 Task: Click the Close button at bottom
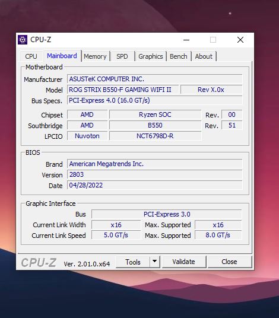230,262
